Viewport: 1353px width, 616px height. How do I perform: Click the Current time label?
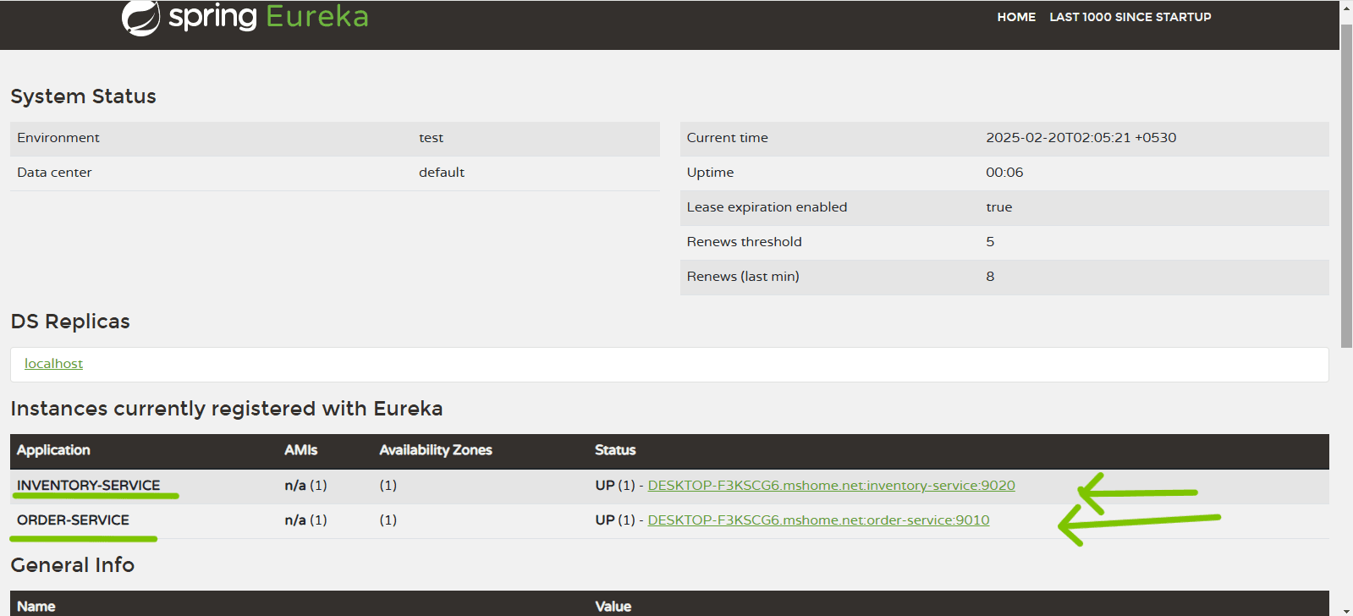point(728,138)
